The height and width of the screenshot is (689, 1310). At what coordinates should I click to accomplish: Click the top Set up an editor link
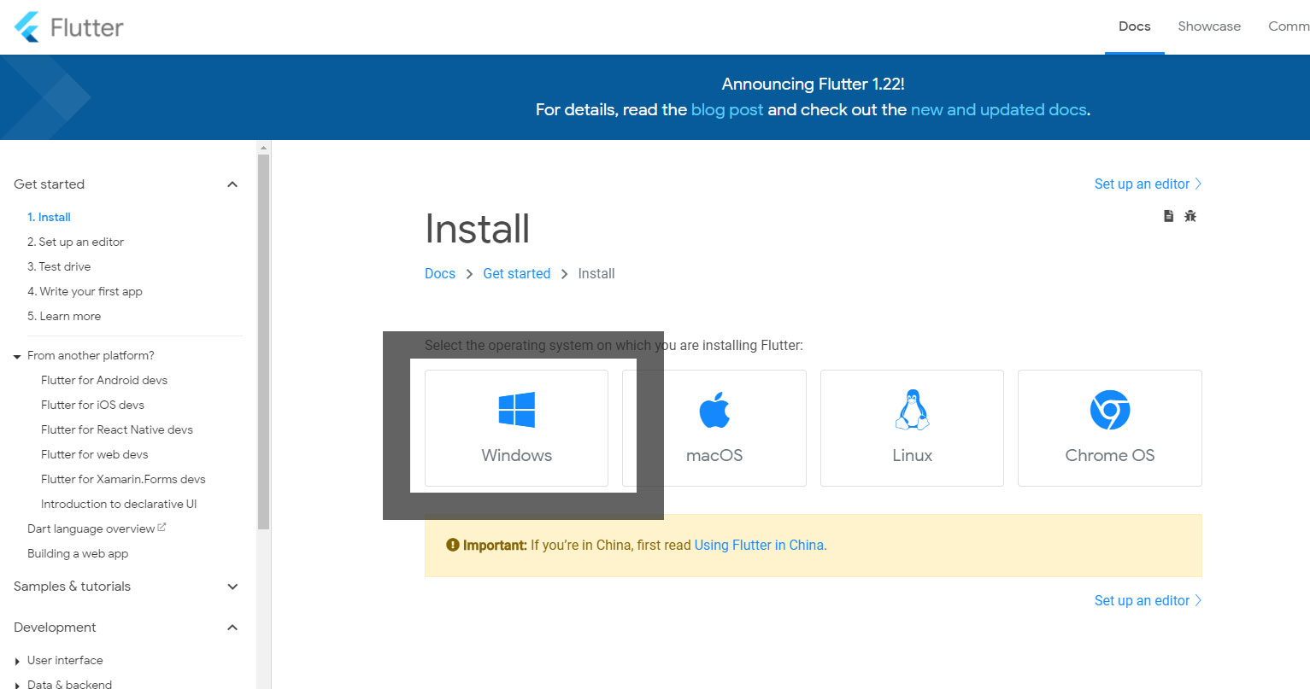tap(1148, 184)
